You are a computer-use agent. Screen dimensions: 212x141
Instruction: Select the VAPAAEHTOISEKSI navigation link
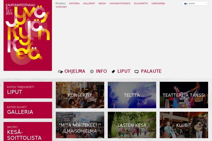click(120, 4)
